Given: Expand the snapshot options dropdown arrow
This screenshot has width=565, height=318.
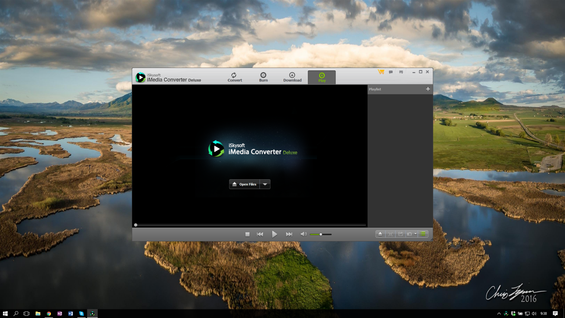Looking at the screenshot, I should coord(416,234).
